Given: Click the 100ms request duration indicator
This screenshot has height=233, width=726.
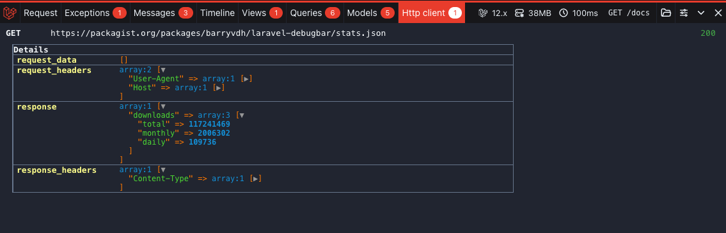Looking at the screenshot, I should (578, 13).
